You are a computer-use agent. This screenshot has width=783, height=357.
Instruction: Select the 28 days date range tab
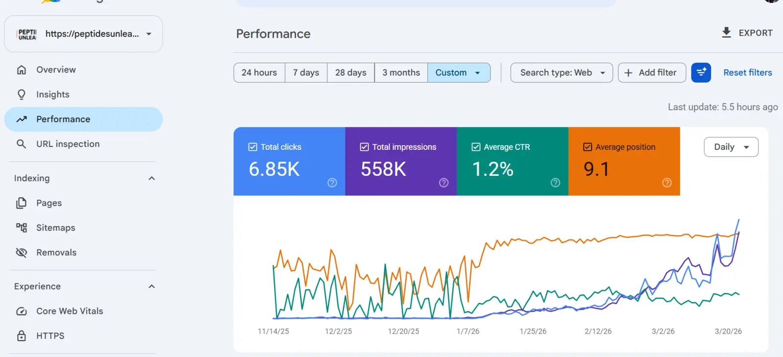click(351, 73)
